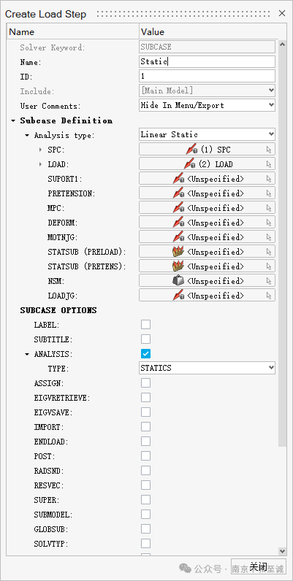Click the STATSUB (PRETENS) crown icon
The height and width of the screenshot is (581, 293).
(x=178, y=266)
